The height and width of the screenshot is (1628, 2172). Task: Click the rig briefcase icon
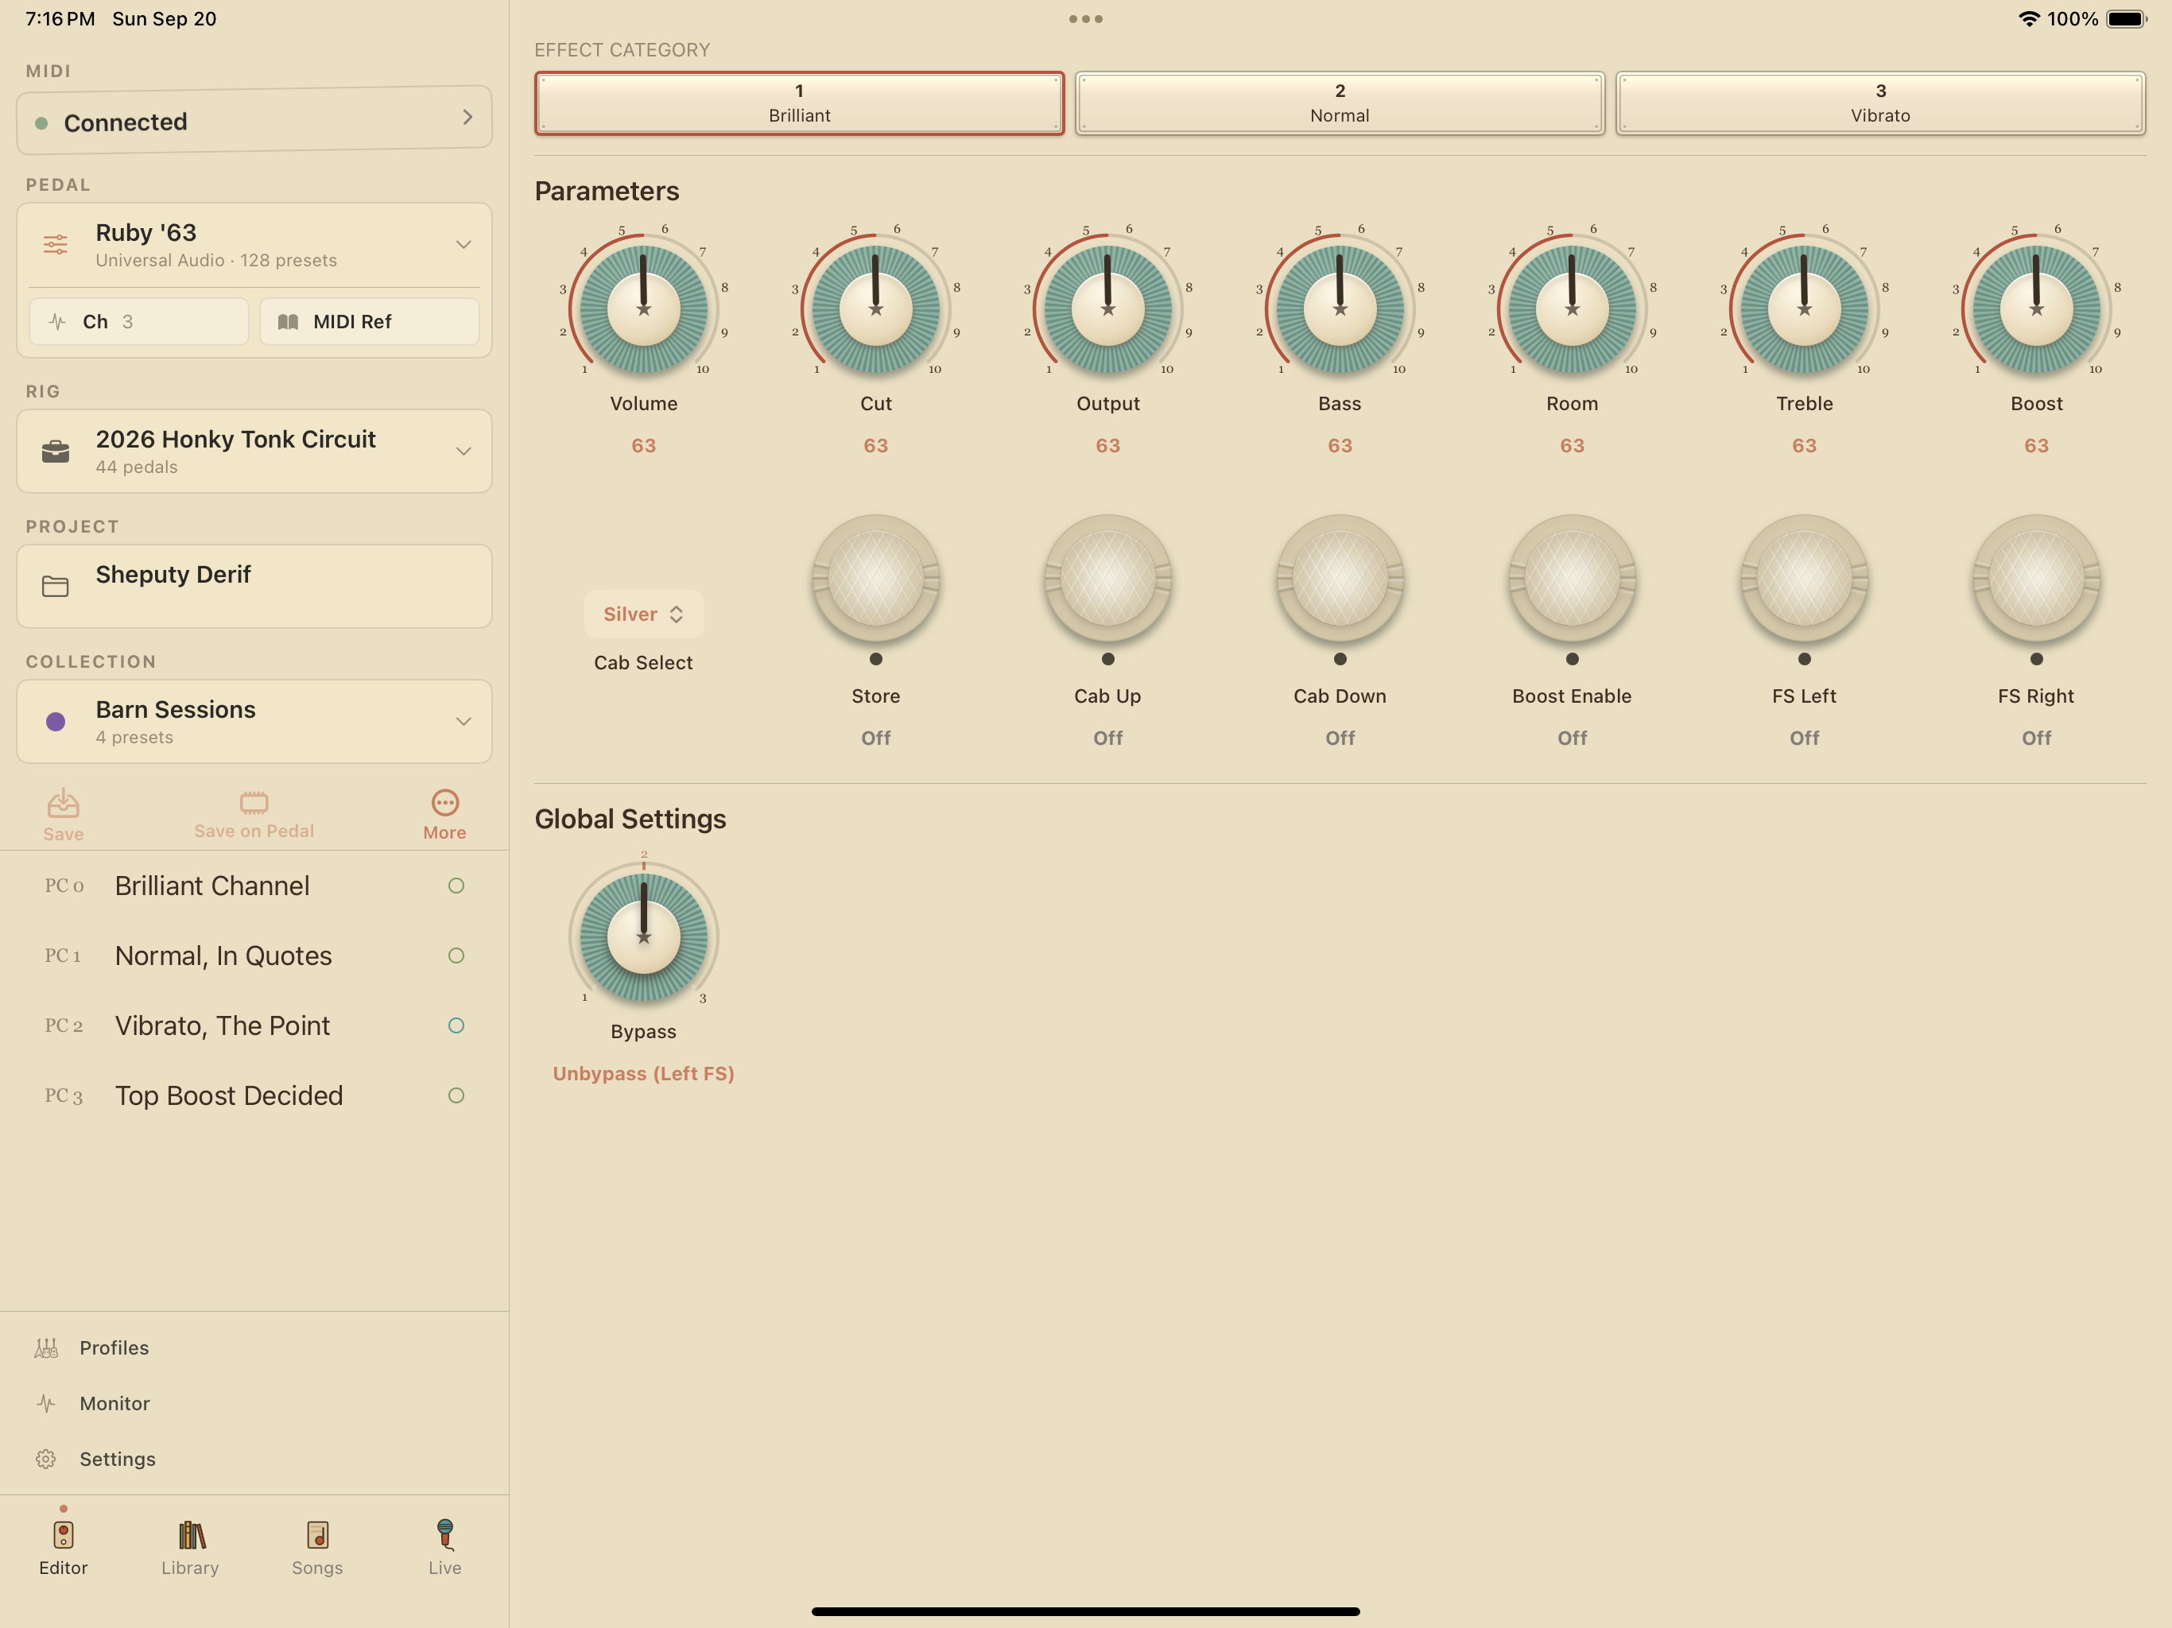56,452
